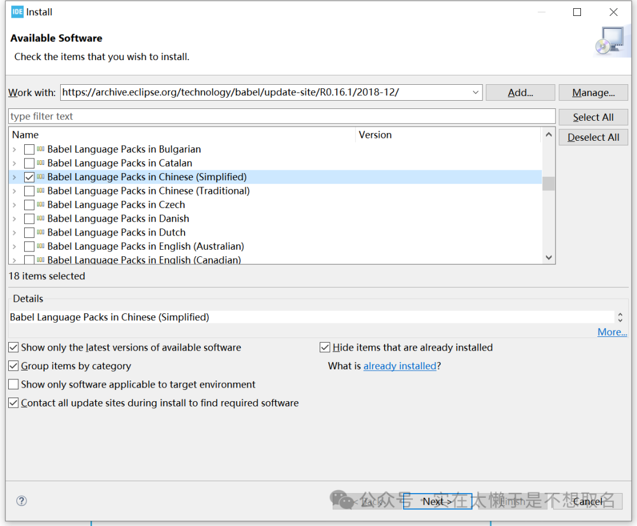Click the category icon of Danish language pack
The width and height of the screenshot is (637, 526).
[41, 218]
